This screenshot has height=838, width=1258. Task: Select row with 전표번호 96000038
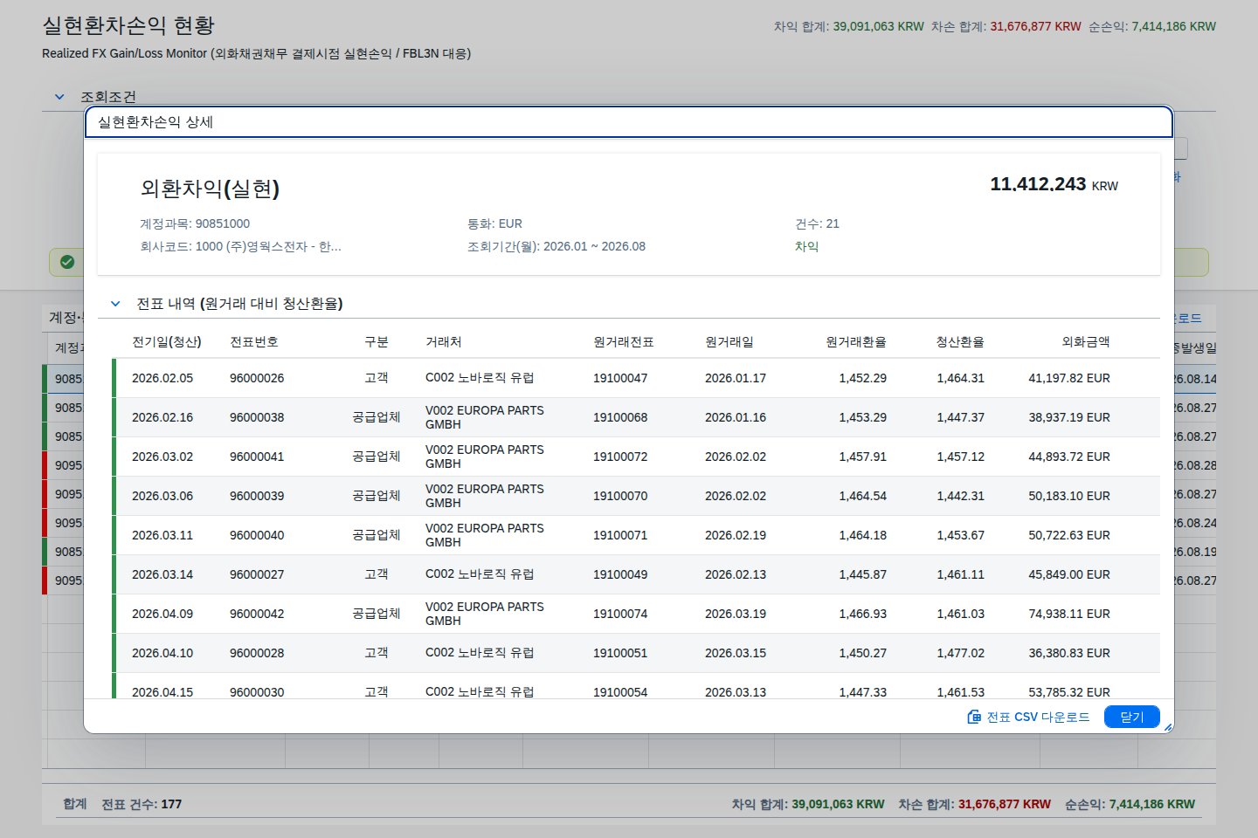636,417
